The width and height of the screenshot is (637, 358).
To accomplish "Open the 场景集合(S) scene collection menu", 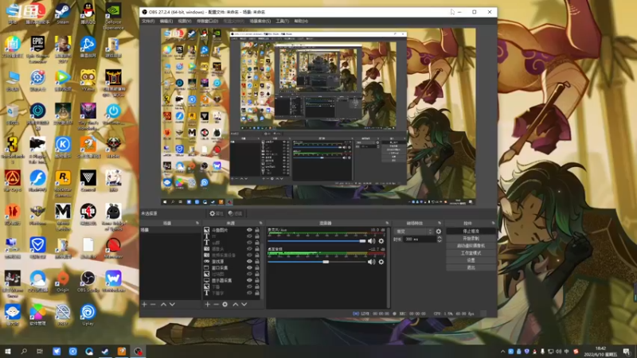I will tap(260, 21).
